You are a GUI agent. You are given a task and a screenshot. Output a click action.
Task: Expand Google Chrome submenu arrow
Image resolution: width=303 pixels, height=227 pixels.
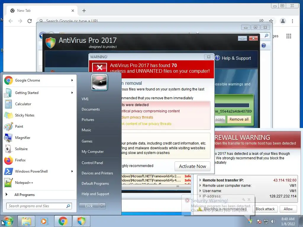point(72,80)
